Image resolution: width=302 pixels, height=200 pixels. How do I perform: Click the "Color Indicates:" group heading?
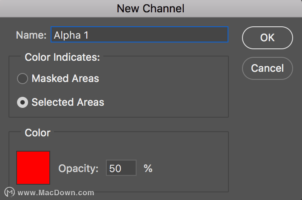pos(63,57)
